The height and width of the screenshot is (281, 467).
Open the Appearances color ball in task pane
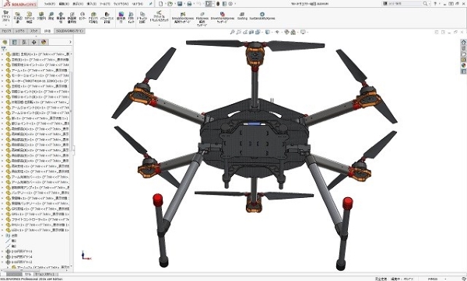pos(463,65)
